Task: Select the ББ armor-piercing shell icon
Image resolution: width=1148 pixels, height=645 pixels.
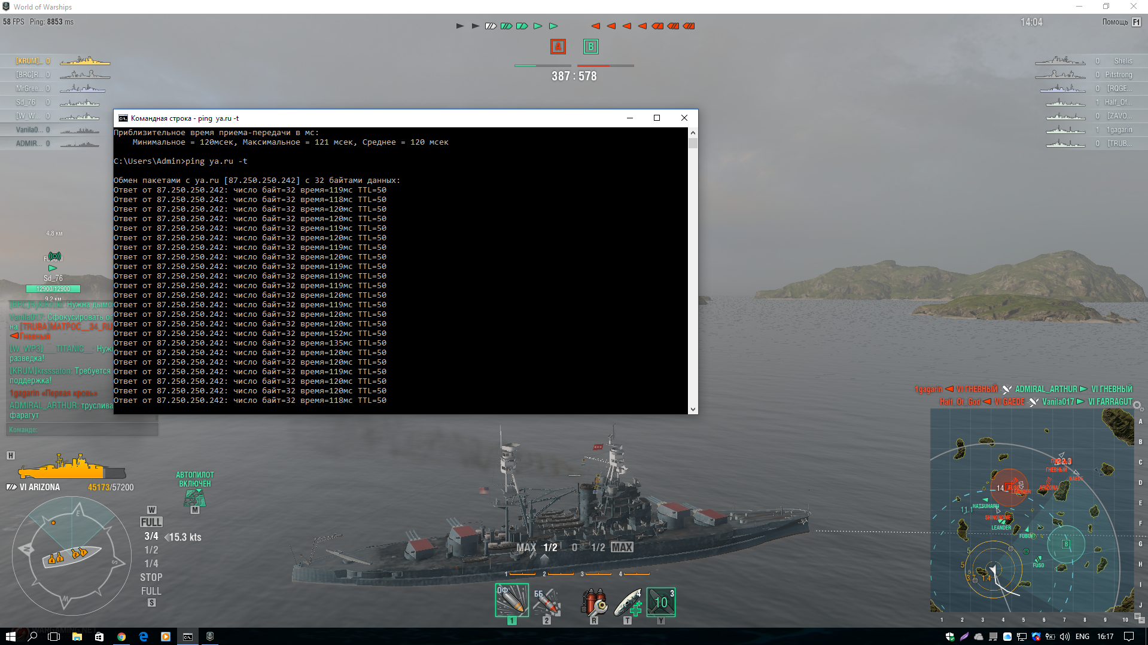Action: point(547,601)
